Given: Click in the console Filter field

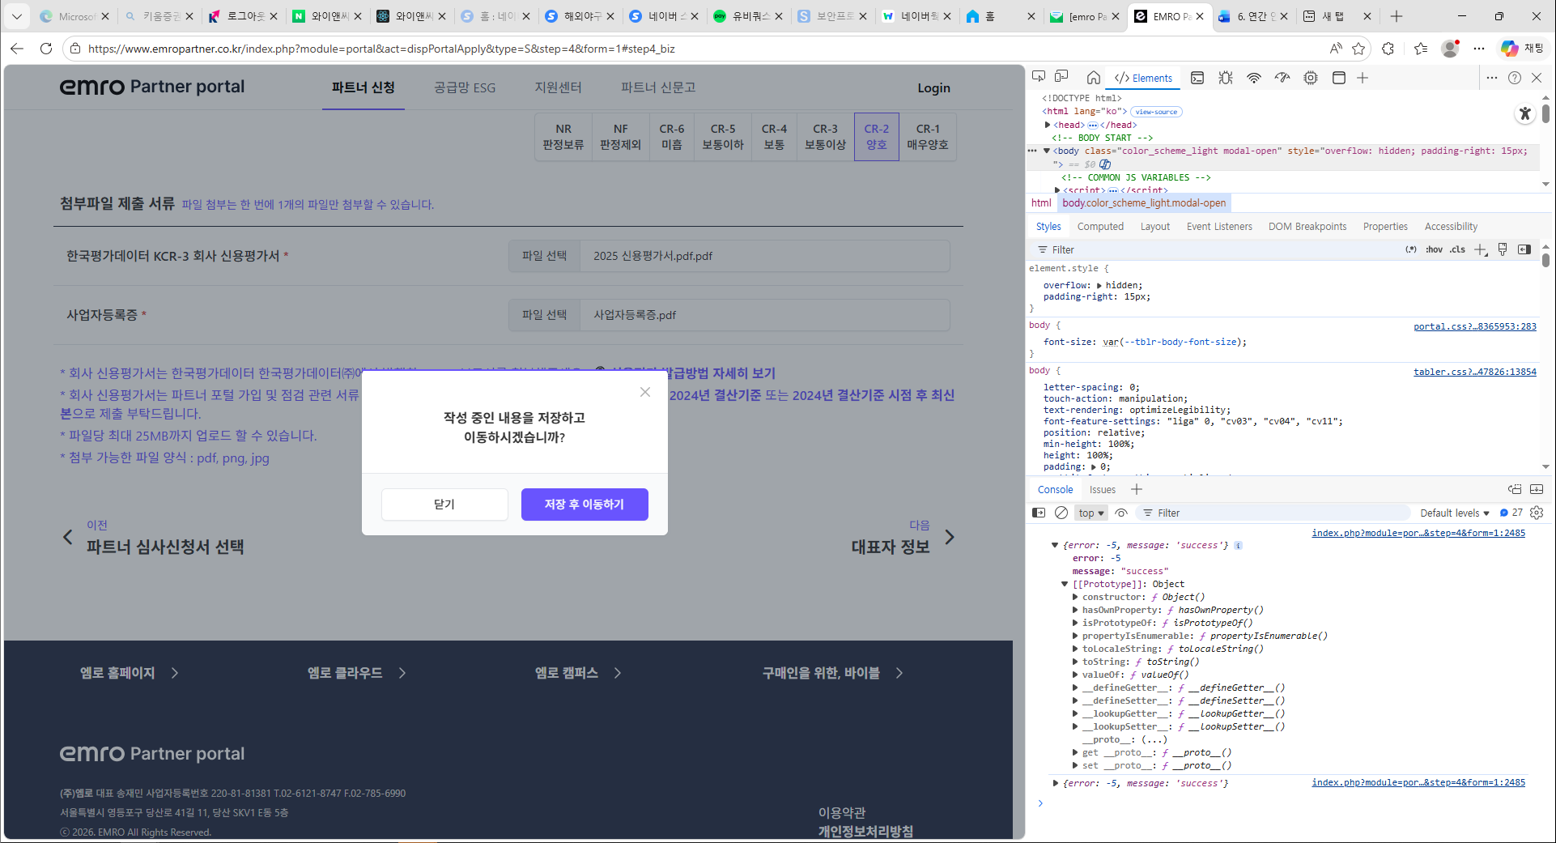Looking at the screenshot, I should [1271, 513].
